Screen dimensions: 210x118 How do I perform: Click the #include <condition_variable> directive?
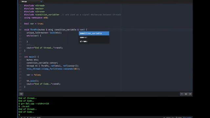[42, 14]
